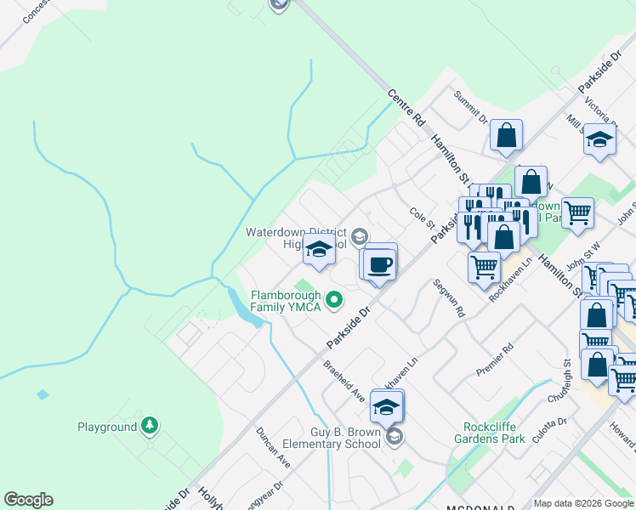Click the shopping bag marker near Summit Dr
Viewport: 636px width, 510px height.
coord(506,136)
